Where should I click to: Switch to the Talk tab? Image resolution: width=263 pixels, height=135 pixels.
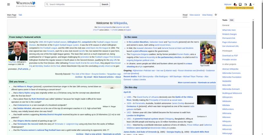click(x=20, y=15)
